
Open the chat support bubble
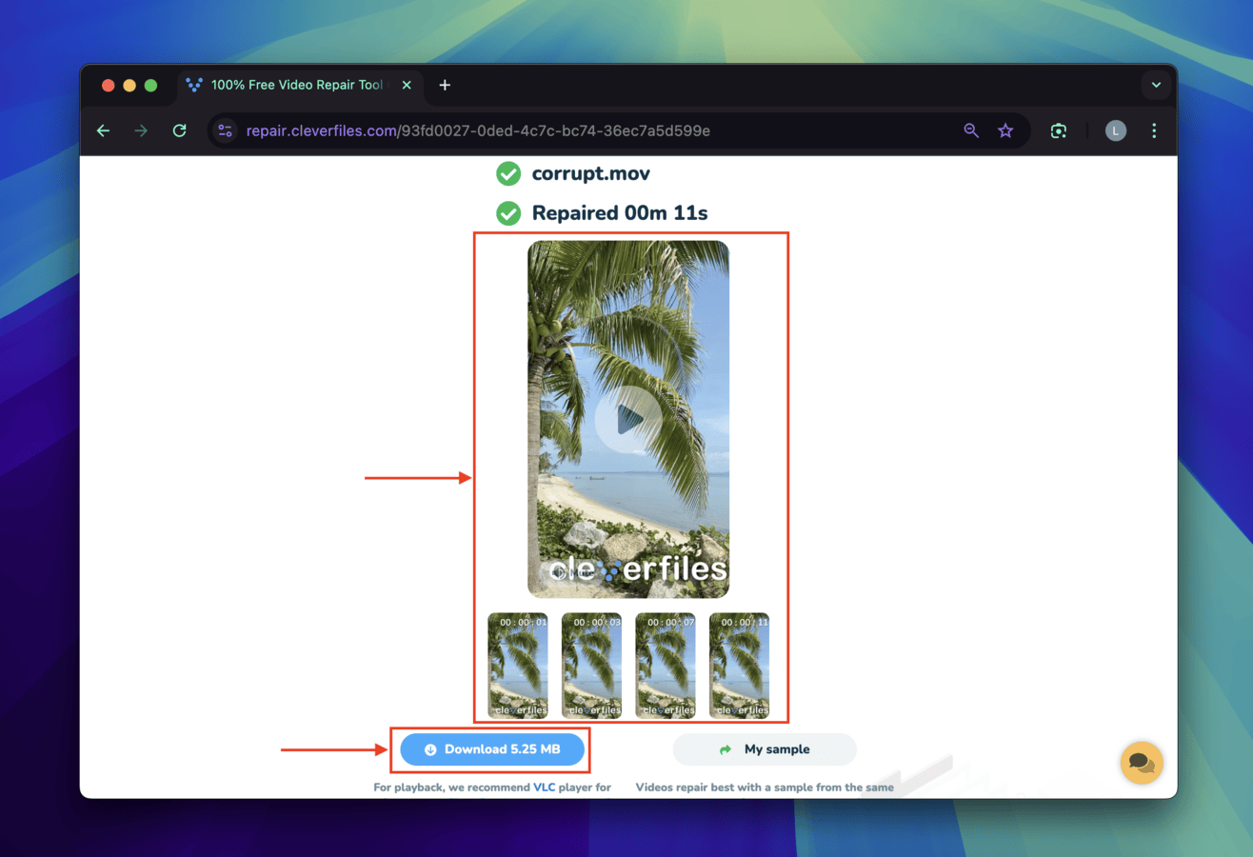[1142, 763]
